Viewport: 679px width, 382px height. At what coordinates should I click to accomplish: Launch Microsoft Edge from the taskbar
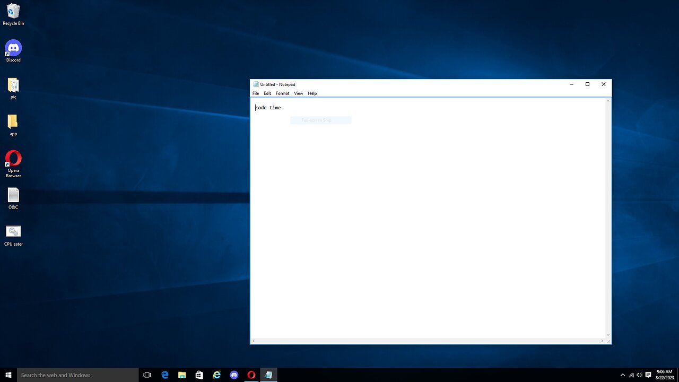(x=164, y=375)
